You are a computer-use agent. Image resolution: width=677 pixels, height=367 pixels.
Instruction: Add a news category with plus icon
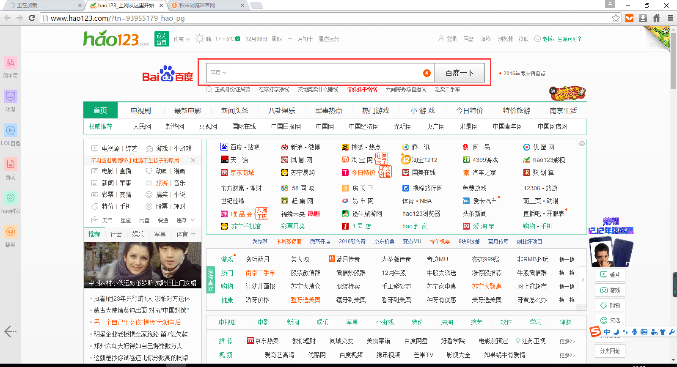pyautogui.click(x=193, y=234)
